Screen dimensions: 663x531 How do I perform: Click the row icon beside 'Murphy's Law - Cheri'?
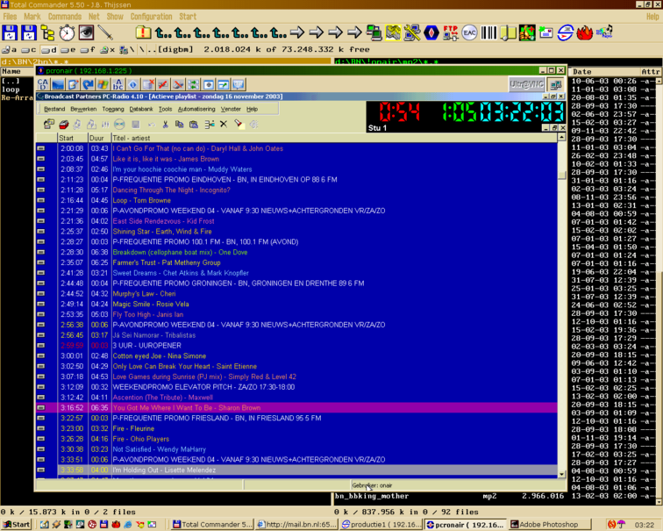point(41,294)
